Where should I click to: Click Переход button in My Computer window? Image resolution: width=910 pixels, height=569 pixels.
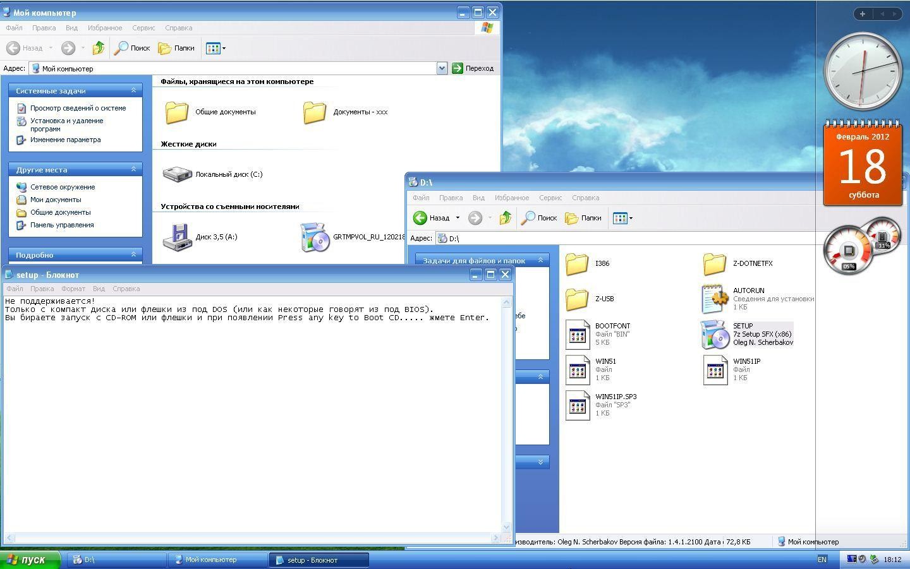[473, 68]
